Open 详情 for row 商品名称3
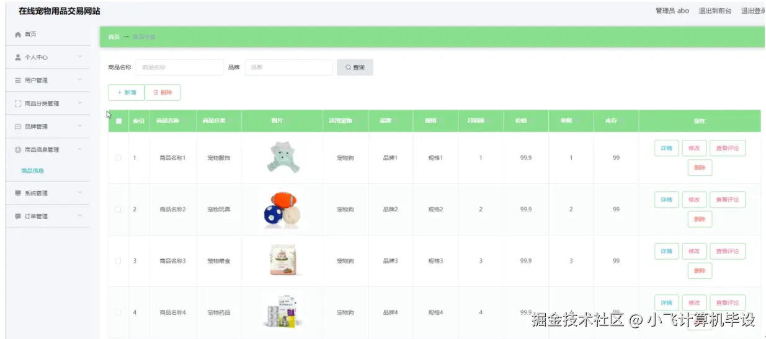This screenshot has width=766, height=339. tap(667, 251)
